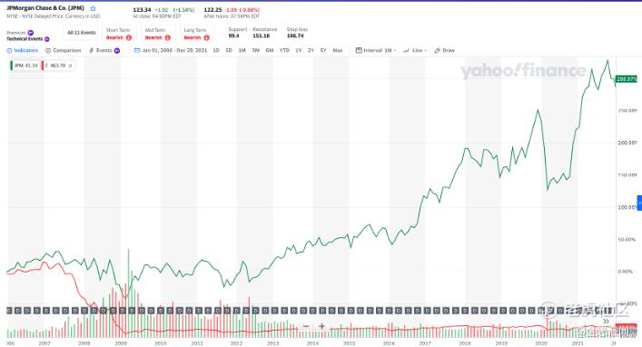642x347 pixels.
Task: Open the Mid Term Bearish card
Action: (158, 34)
